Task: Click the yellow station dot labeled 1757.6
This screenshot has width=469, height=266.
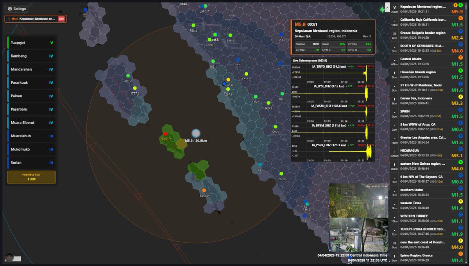Action: point(135,88)
